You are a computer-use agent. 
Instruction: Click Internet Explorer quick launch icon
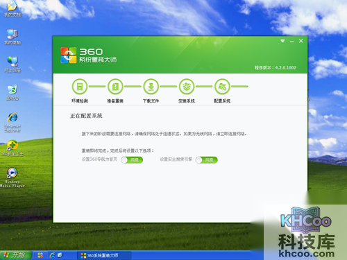(53, 255)
